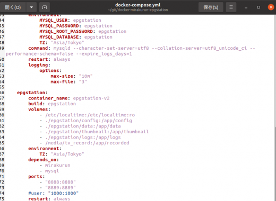Place cursor on MYSQL_USER line
276x201 pixels.
(x=70, y=20)
